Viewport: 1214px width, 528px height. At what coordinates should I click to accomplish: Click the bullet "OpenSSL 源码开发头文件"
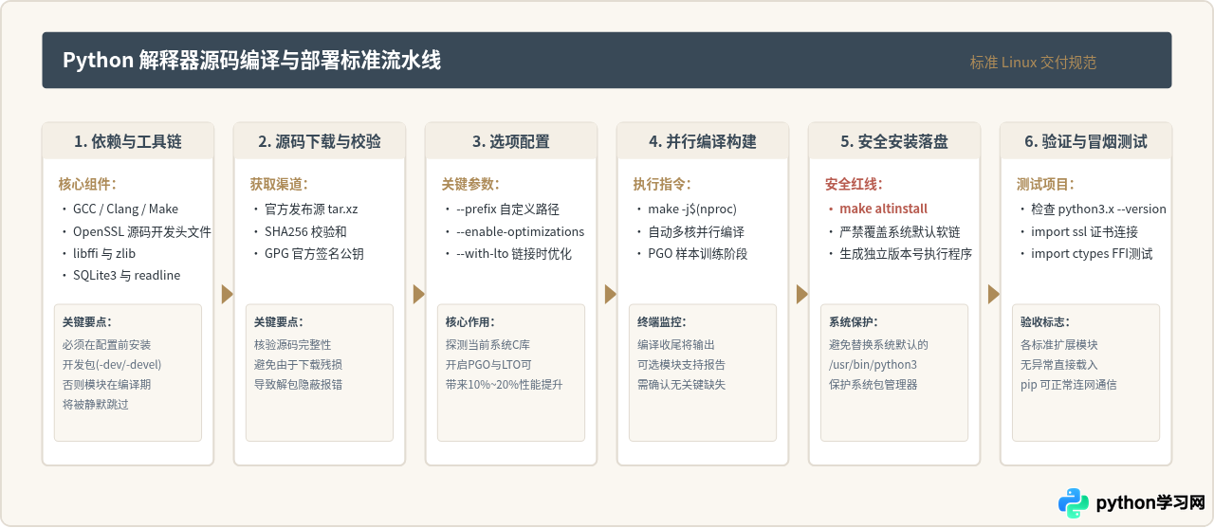(142, 231)
